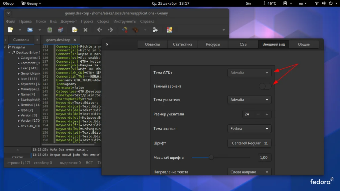Click the Cantarell Regular font button
340x191 pixels.
click(249, 143)
